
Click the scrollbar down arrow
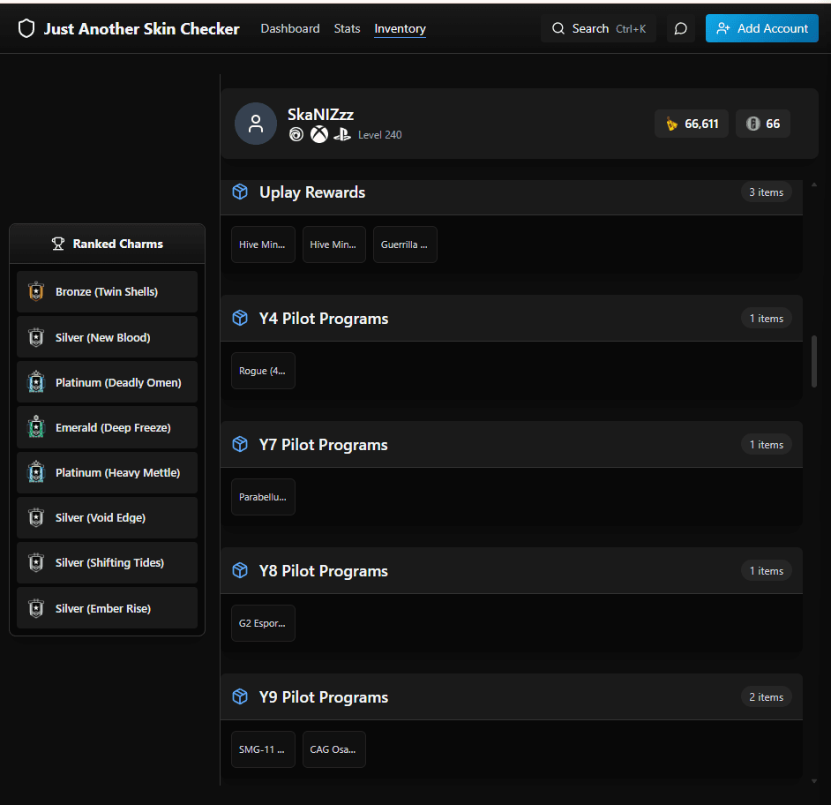pos(814,781)
